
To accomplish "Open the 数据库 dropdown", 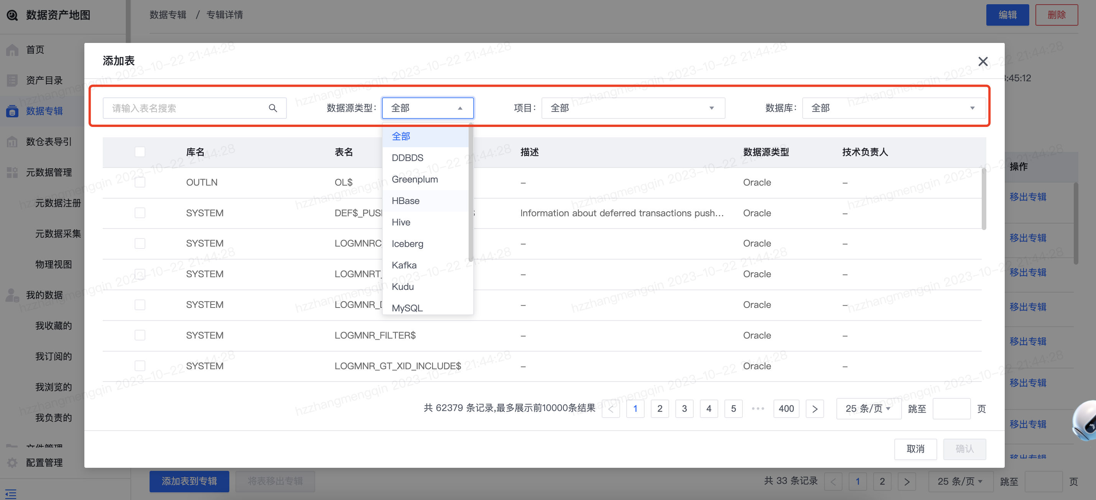I will click(x=894, y=108).
